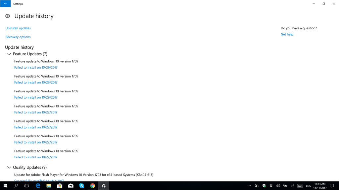This screenshot has width=339, height=190.
Task: Open the Windows Start menu
Action: [5, 186]
